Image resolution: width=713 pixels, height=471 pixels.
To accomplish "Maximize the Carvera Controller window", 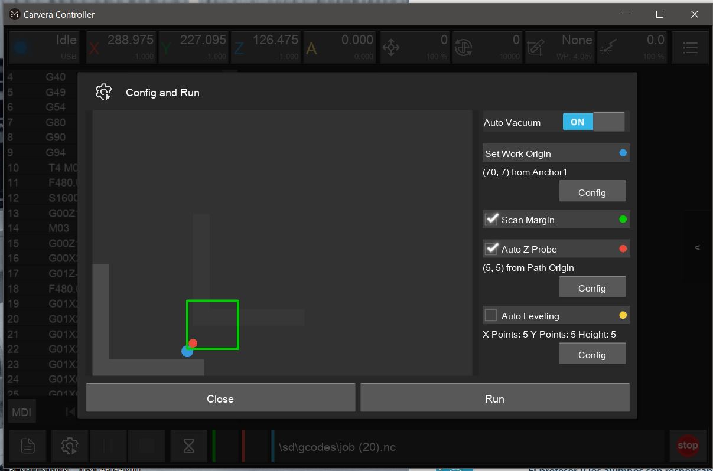I will pos(660,14).
